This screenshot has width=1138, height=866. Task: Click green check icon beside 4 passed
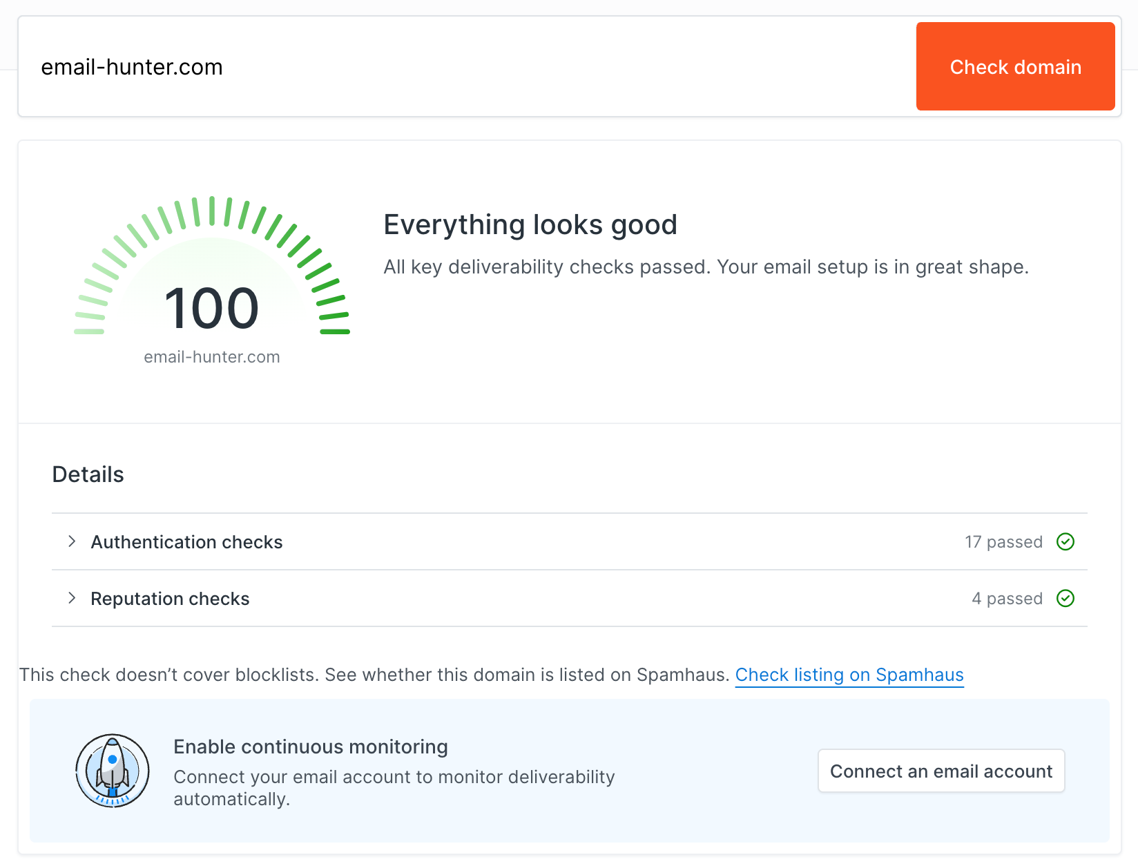tap(1065, 598)
